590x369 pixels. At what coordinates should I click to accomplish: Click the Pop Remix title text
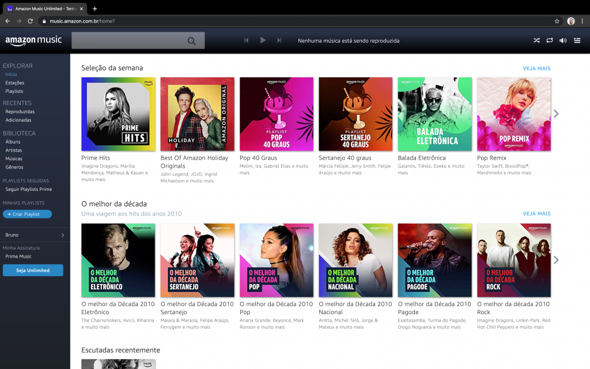[491, 158]
